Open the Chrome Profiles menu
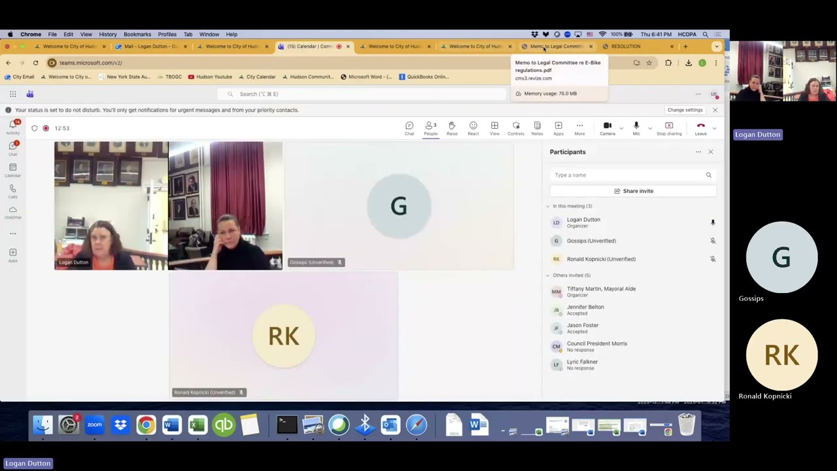Image resolution: width=837 pixels, height=471 pixels. tap(167, 34)
